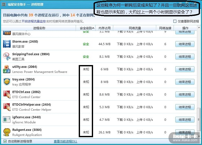
Task: Sort by the 网络连接 column header
Action: pyautogui.click(x=165, y=28)
